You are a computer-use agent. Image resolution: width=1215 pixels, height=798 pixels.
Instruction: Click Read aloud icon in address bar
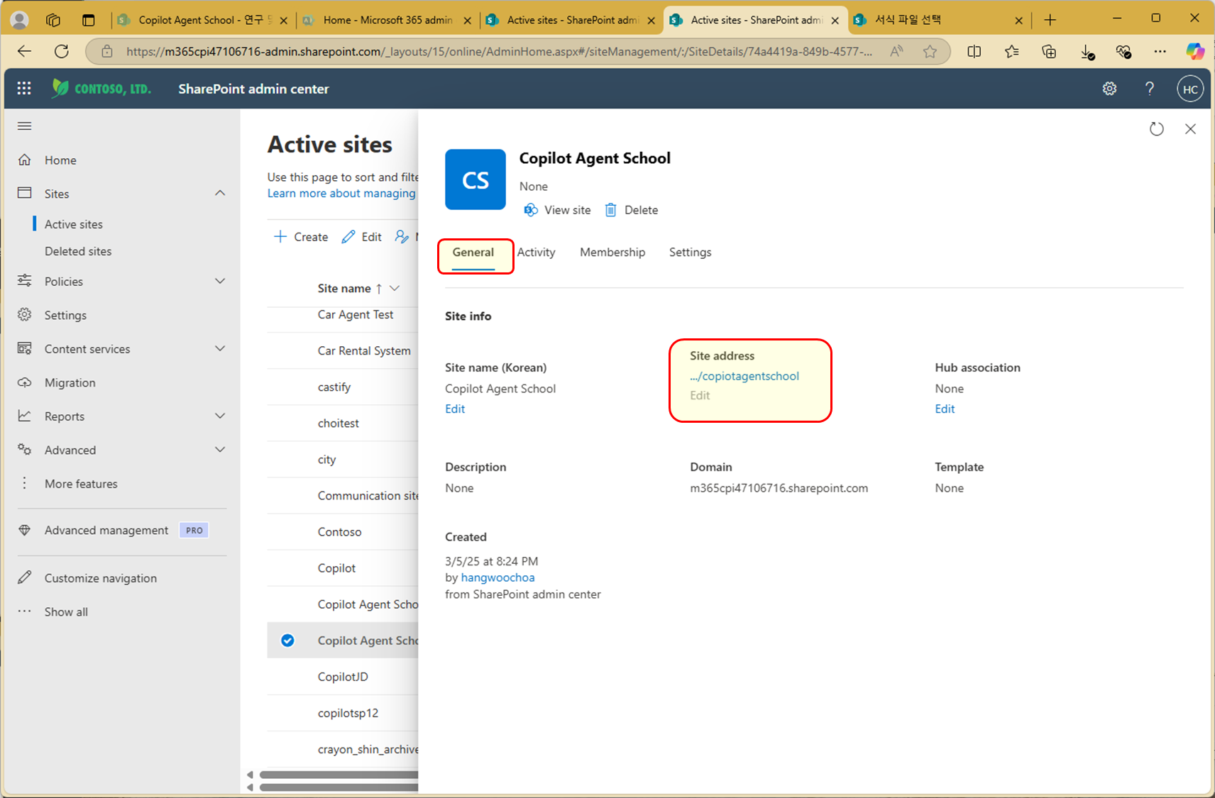897,51
